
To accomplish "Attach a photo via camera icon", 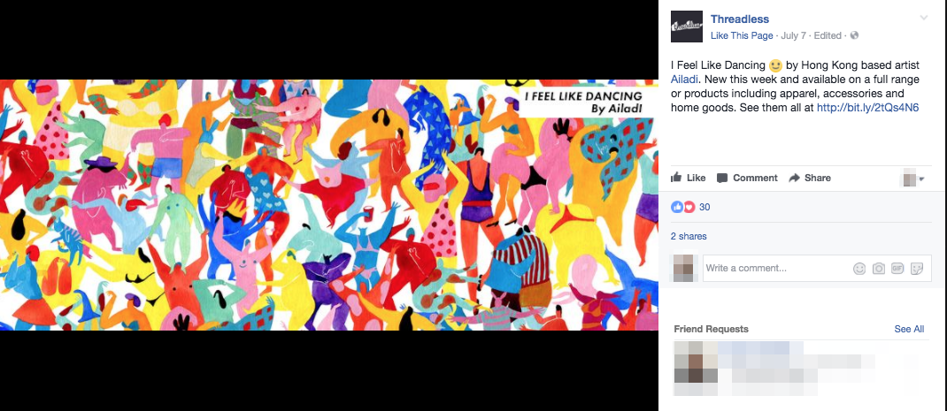I will click(879, 269).
